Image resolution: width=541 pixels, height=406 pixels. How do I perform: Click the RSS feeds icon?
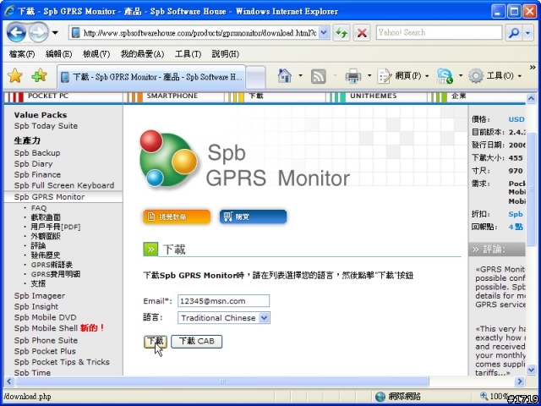click(319, 76)
